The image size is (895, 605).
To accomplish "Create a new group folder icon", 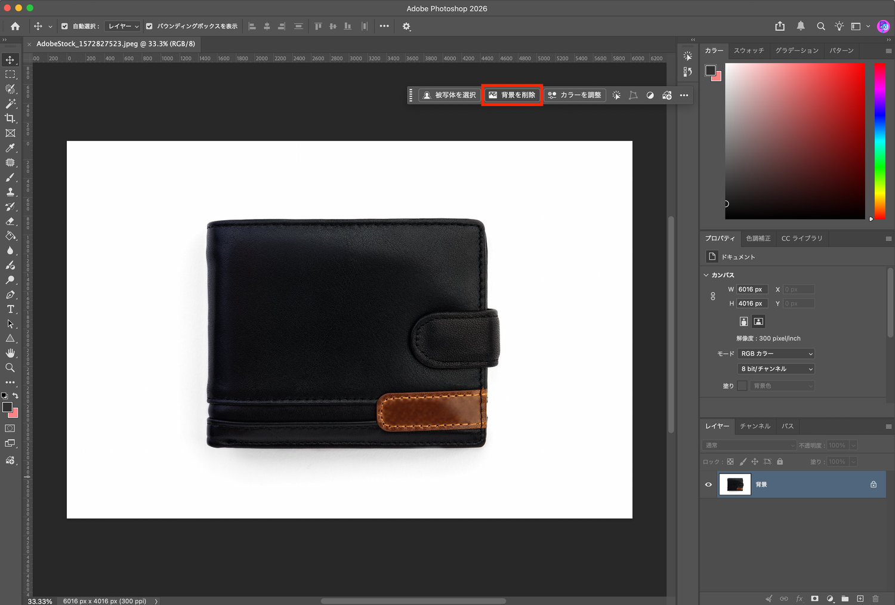I will (x=845, y=598).
